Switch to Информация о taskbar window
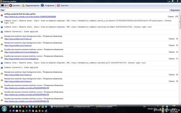This screenshot has height=113, width=181. (x=61, y=107)
